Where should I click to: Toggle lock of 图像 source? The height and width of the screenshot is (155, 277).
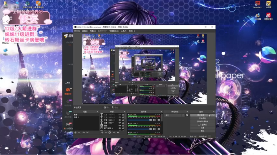point(123,125)
